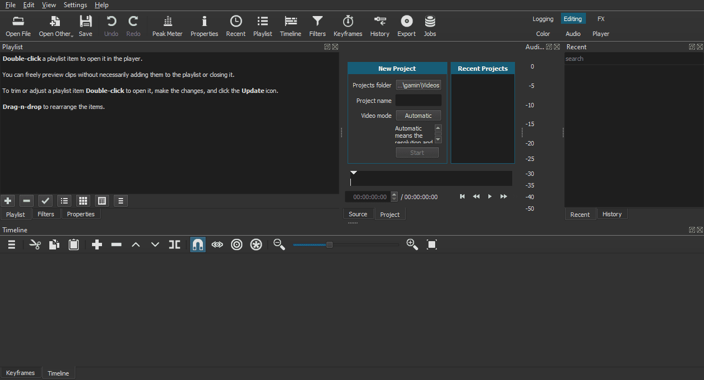Select the Playlist tab under the playlist panel
704x380 pixels.
click(x=16, y=215)
